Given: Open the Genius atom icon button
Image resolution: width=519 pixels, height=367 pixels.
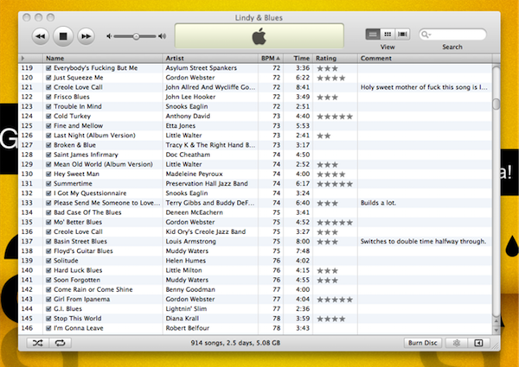Looking at the screenshot, I should point(457,343).
